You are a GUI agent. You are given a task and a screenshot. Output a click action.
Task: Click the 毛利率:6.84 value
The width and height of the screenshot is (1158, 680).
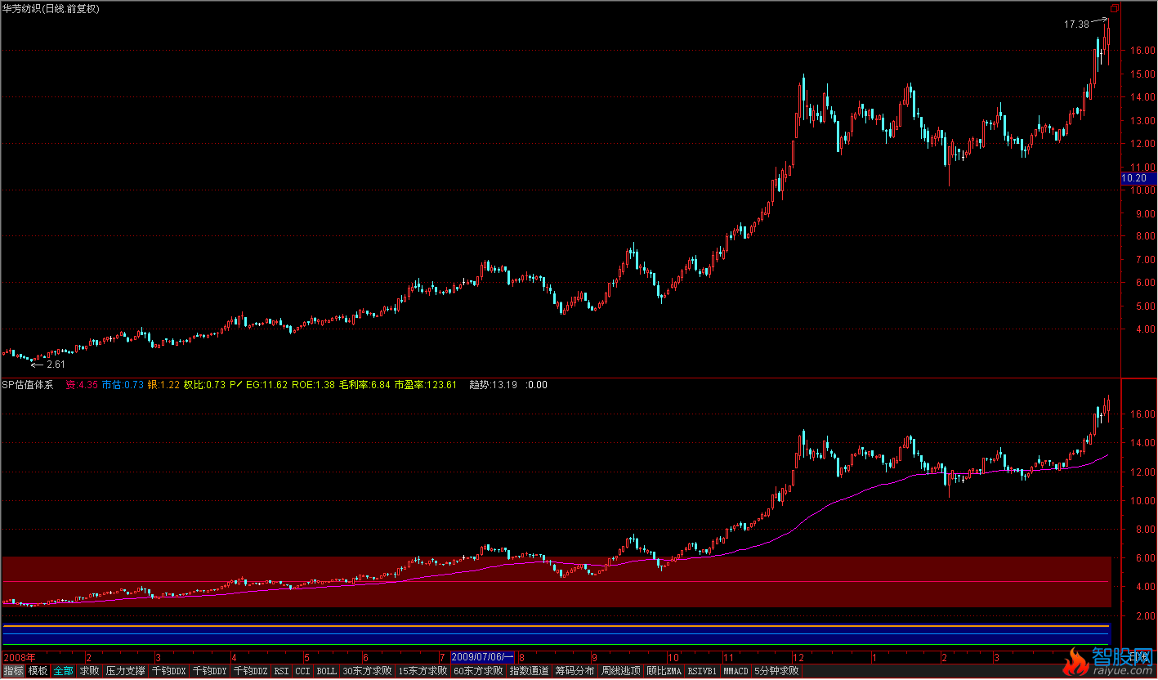364,384
